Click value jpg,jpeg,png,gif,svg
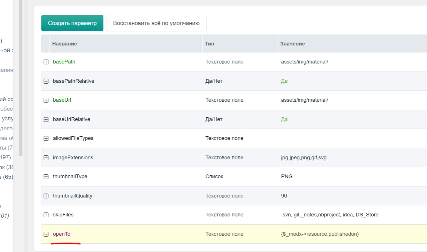This screenshot has width=427, height=252. [x=304, y=157]
